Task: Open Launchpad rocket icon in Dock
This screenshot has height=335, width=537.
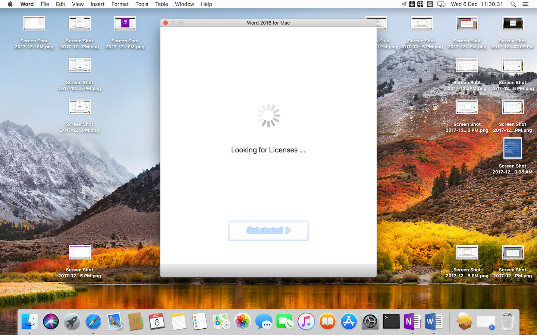Action: click(x=72, y=322)
